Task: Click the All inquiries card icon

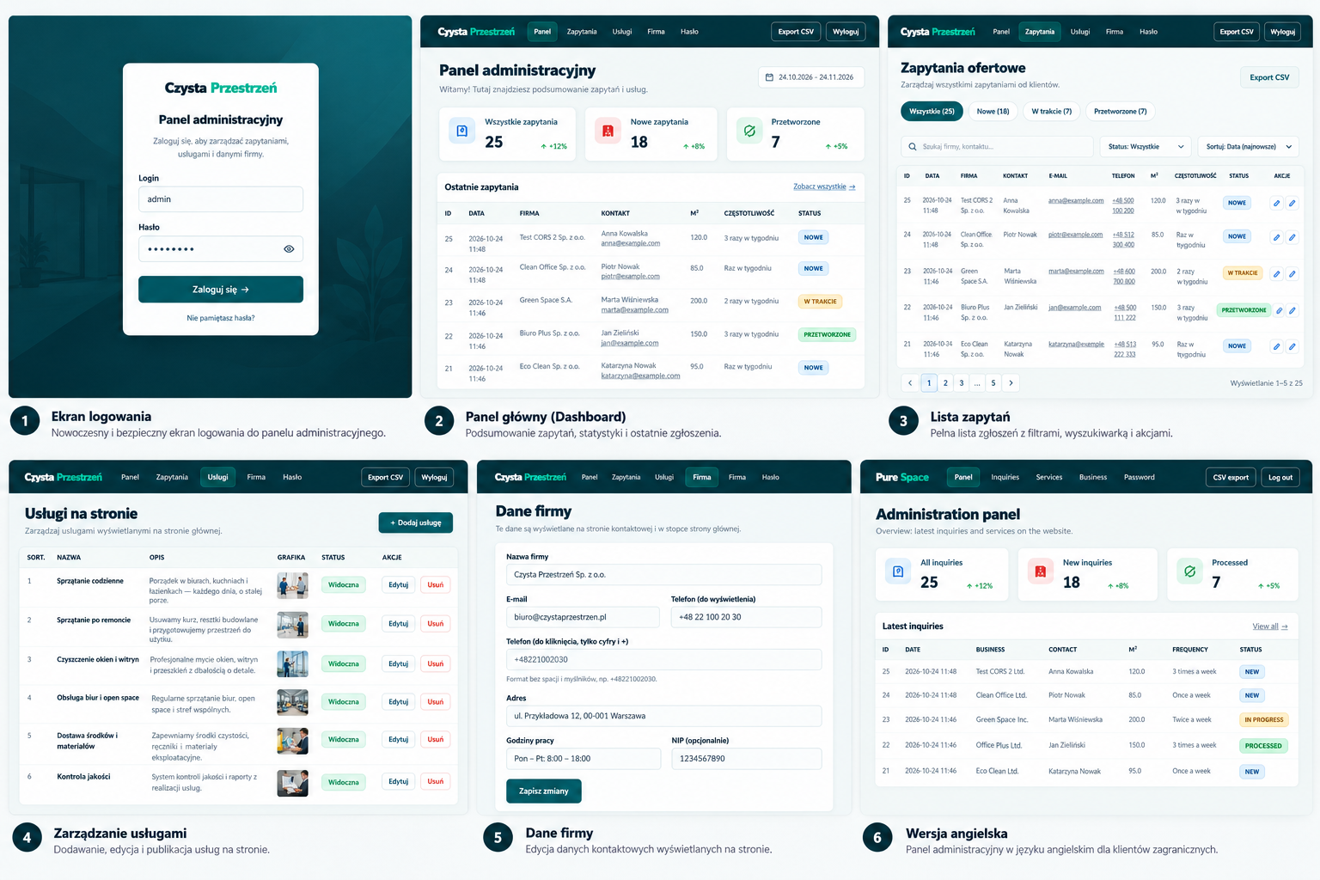Action: pyautogui.click(x=898, y=571)
